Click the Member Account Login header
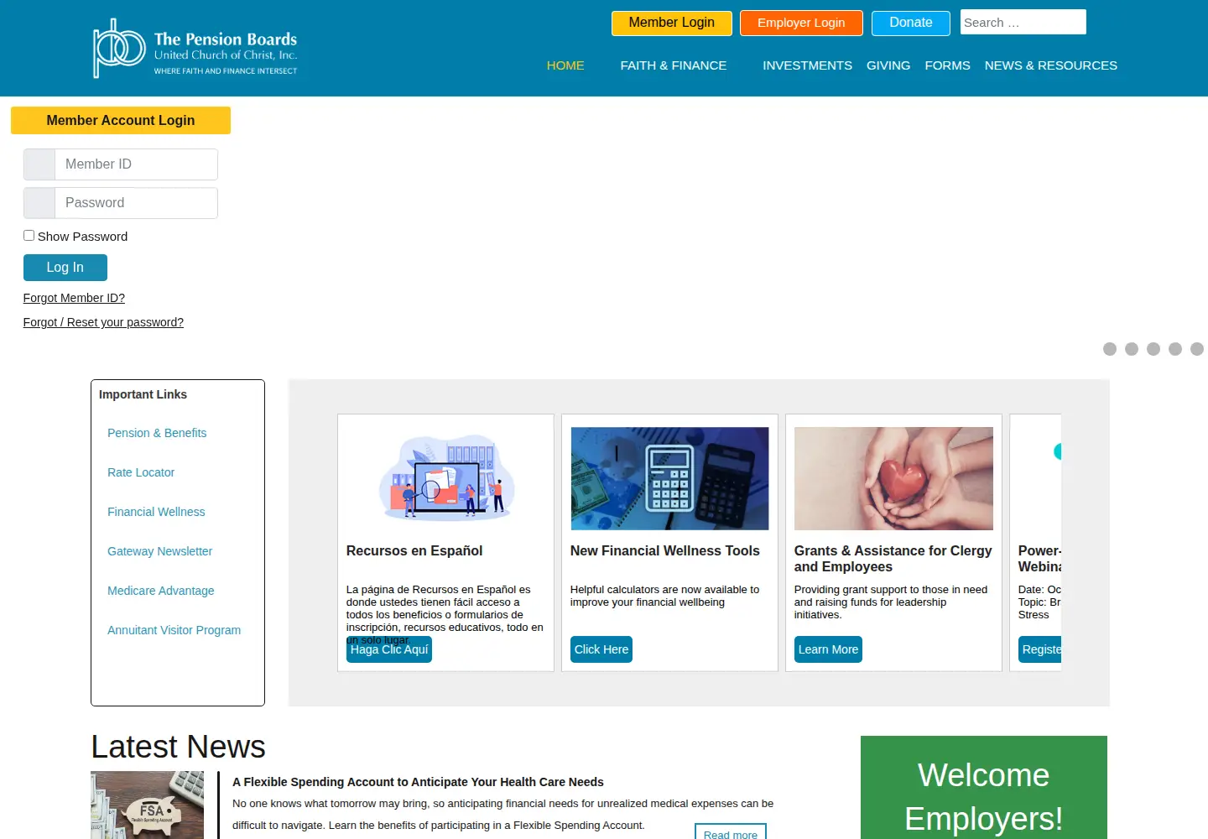Viewport: 1208px width, 839px height. tap(121, 120)
